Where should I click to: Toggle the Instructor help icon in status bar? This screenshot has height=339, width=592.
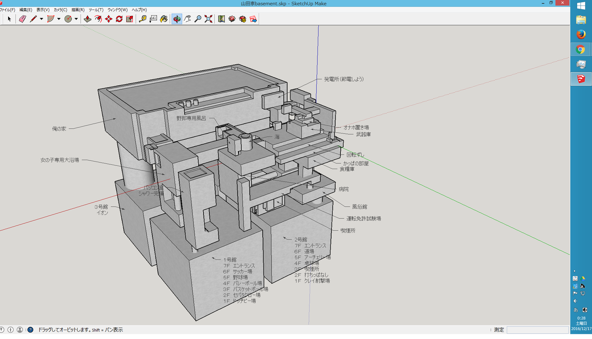click(30, 330)
